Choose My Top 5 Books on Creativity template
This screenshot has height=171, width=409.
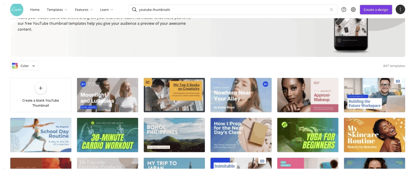174,95
